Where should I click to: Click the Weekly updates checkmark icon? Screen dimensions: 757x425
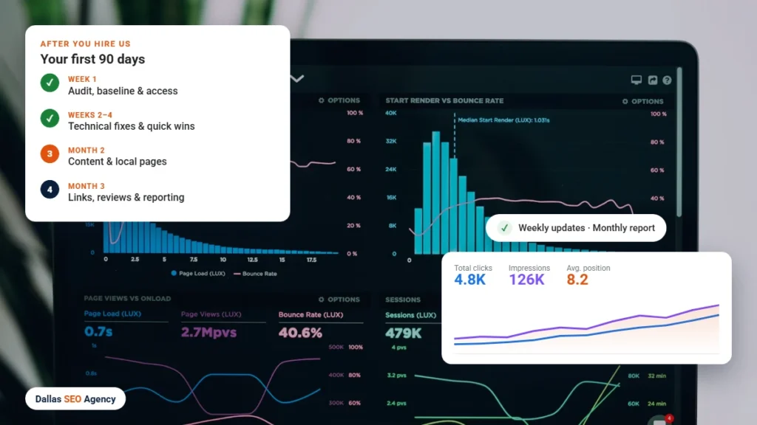(x=504, y=228)
